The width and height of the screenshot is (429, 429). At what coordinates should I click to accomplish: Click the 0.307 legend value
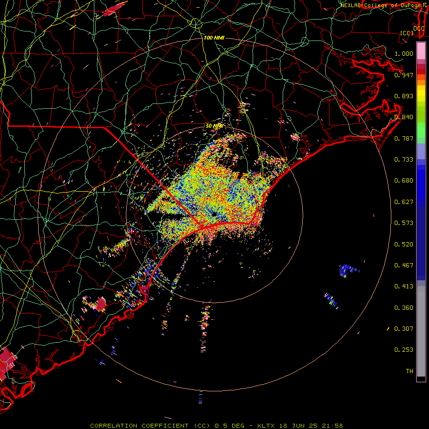[404, 329]
